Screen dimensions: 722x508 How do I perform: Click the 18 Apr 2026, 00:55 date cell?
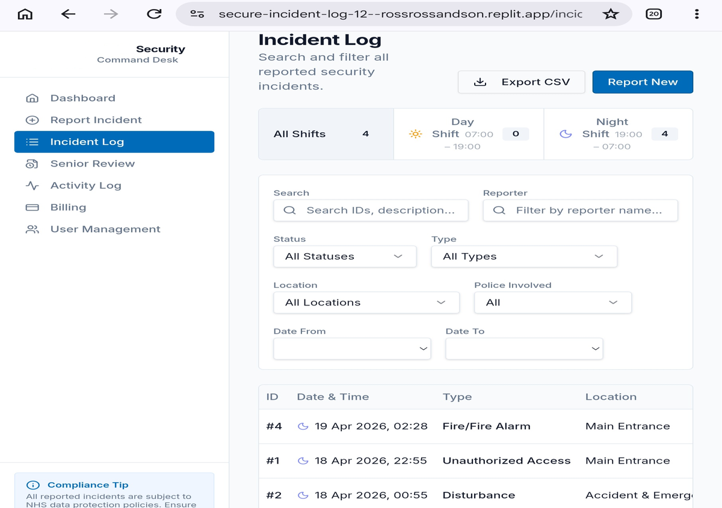click(x=371, y=495)
